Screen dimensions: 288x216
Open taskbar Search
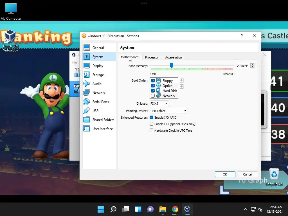[x=113, y=209]
